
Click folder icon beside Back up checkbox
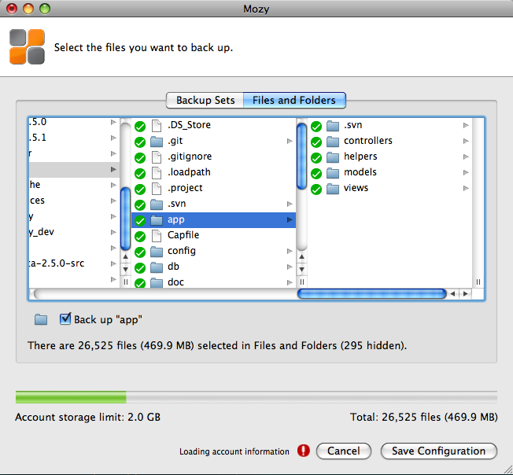41,319
